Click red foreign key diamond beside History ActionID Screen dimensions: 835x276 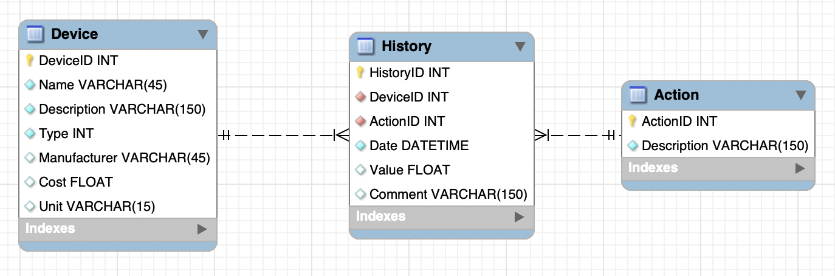(360, 122)
